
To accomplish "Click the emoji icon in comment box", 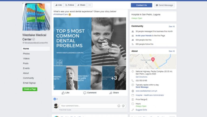I will tap(119, 106).
